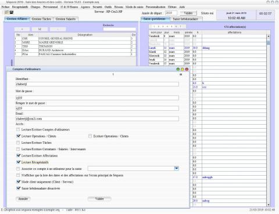Click the green button of Comptes d'utilisateurs dialog
The width and height of the screenshot is (279, 214).
(x=178, y=69)
